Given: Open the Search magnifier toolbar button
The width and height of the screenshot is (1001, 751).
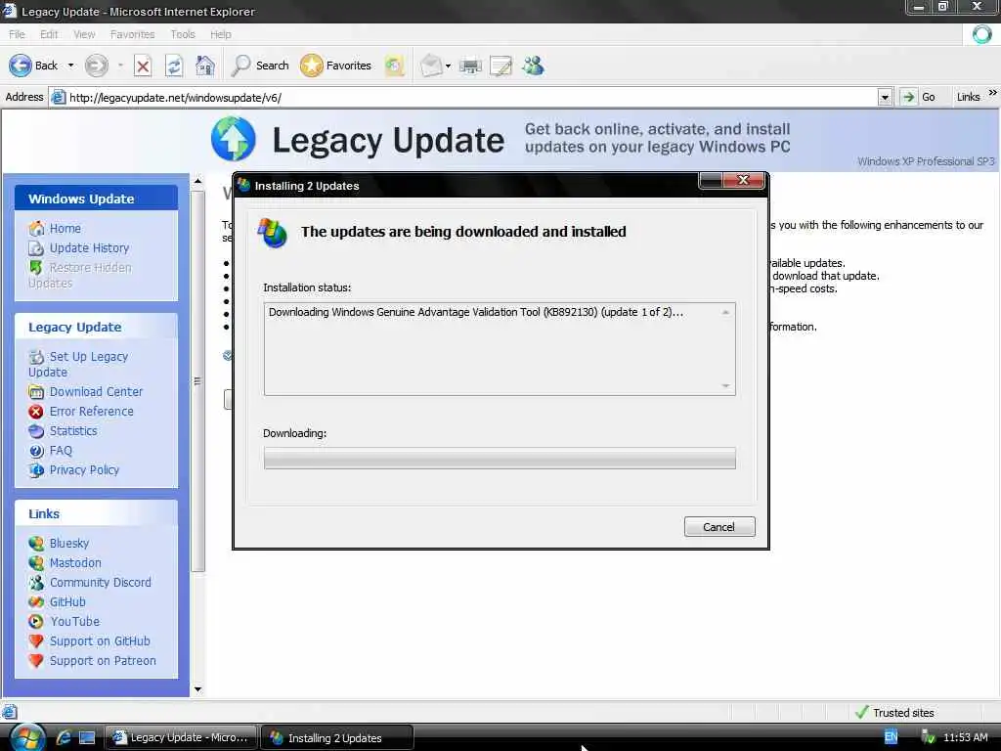Looking at the screenshot, I should 260,66.
